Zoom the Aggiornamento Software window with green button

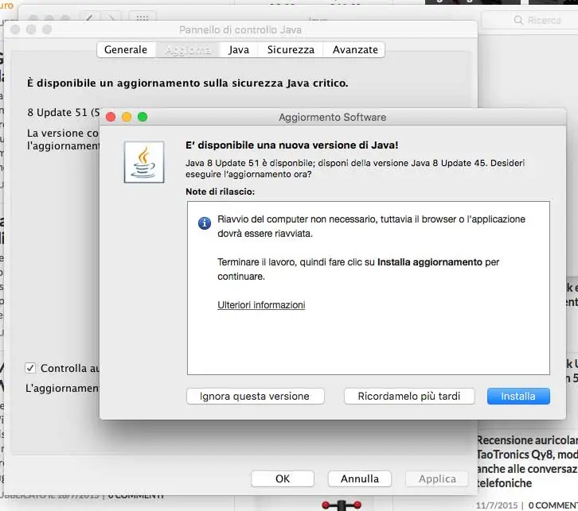click(143, 117)
